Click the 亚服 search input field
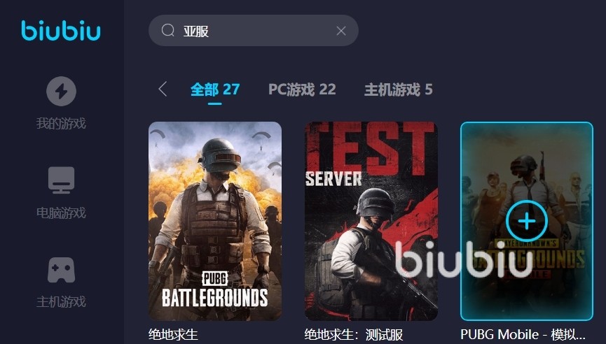 point(254,31)
